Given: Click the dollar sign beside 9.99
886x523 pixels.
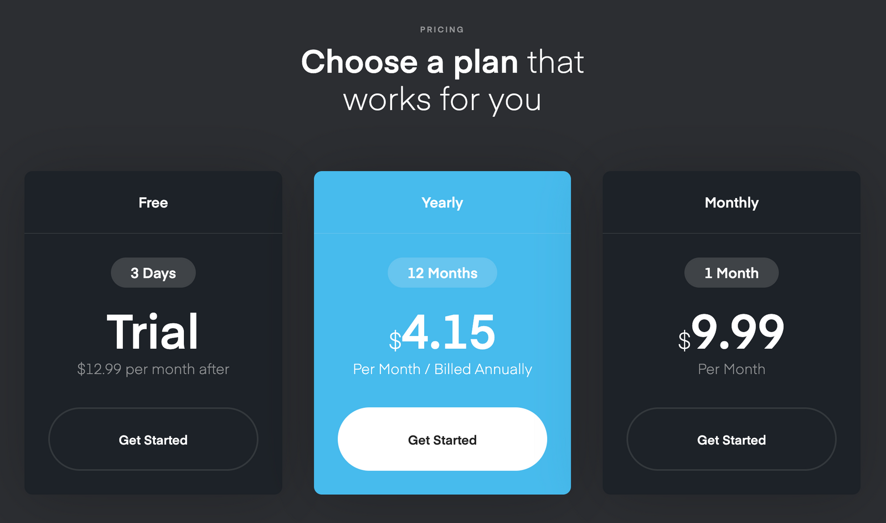Looking at the screenshot, I should click(684, 340).
